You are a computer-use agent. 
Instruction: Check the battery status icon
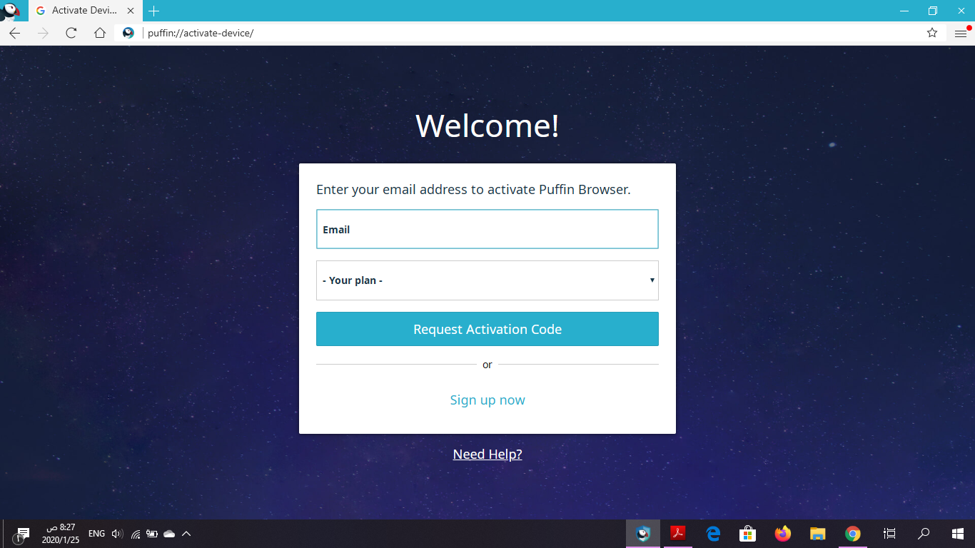coord(152,534)
